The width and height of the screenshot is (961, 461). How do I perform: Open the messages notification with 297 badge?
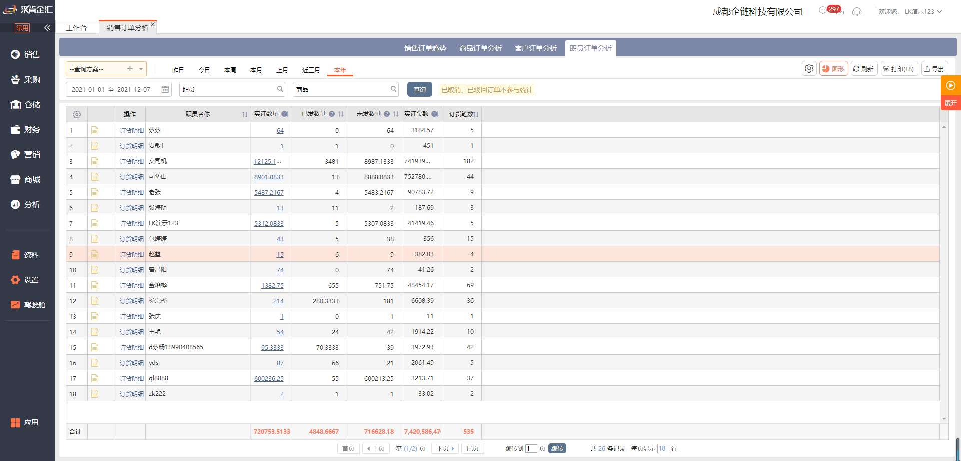(x=823, y=11)
